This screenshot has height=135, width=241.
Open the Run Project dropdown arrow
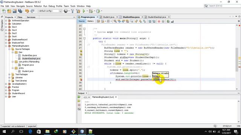pyautogui.click(x=87, y=11)
